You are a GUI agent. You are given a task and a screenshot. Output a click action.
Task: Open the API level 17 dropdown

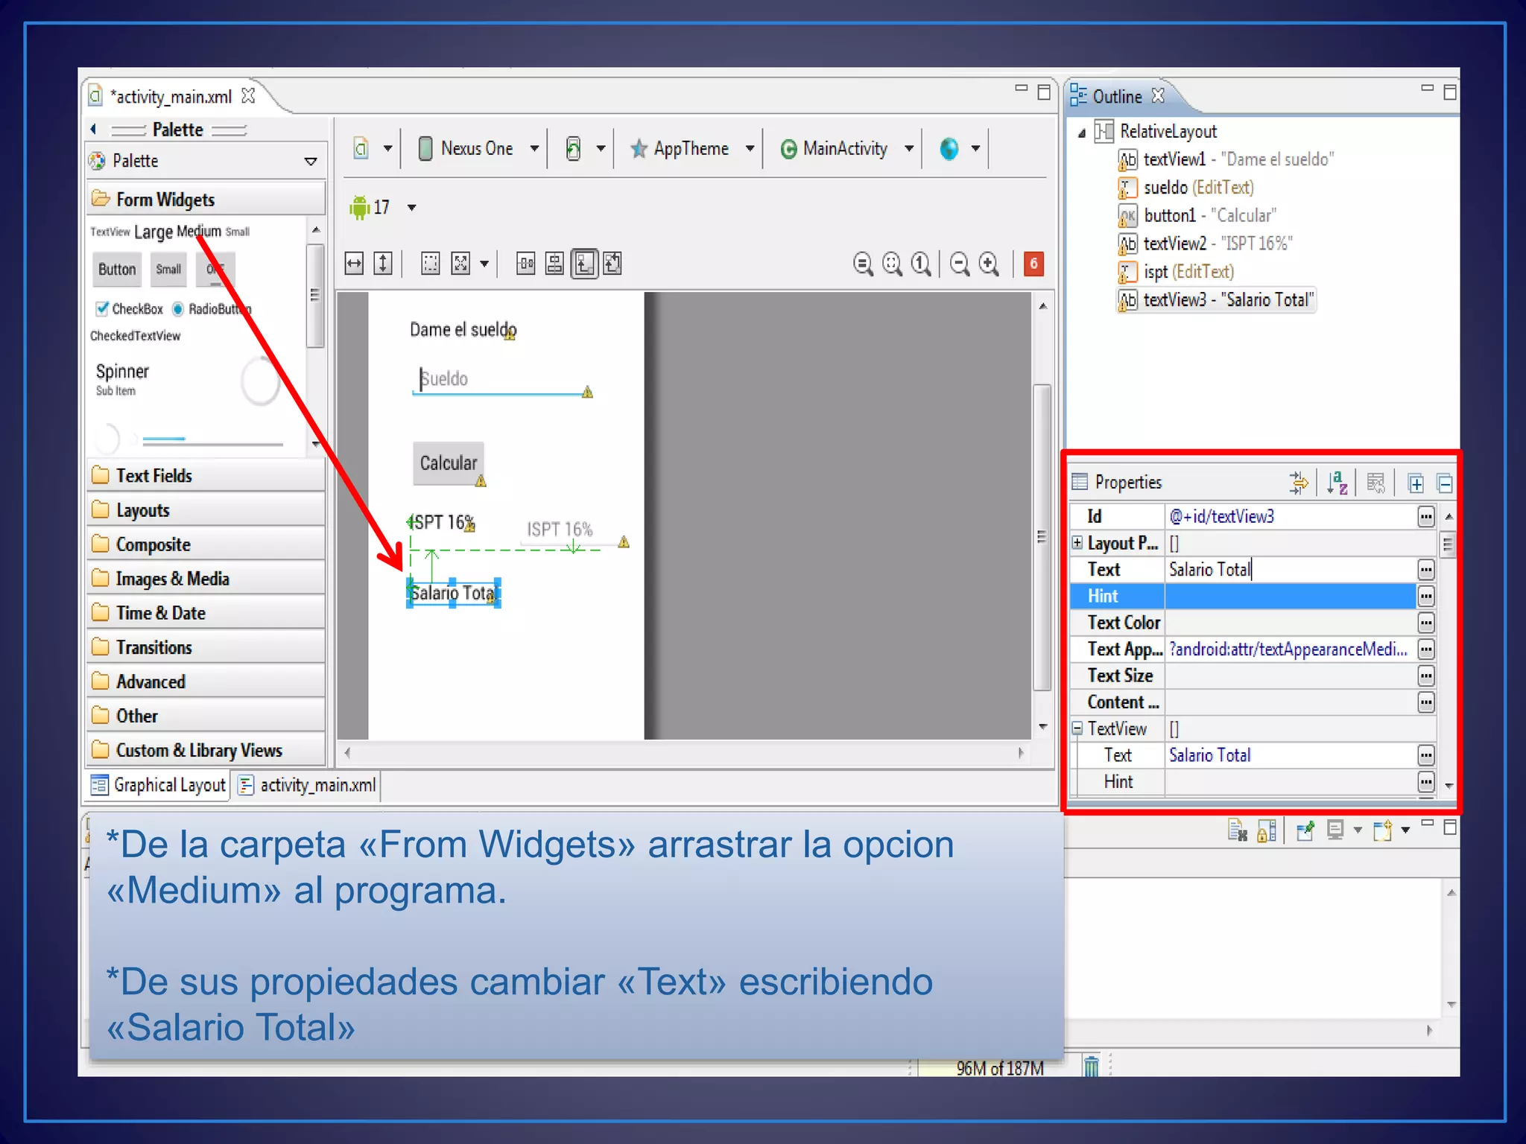[412, 208]
